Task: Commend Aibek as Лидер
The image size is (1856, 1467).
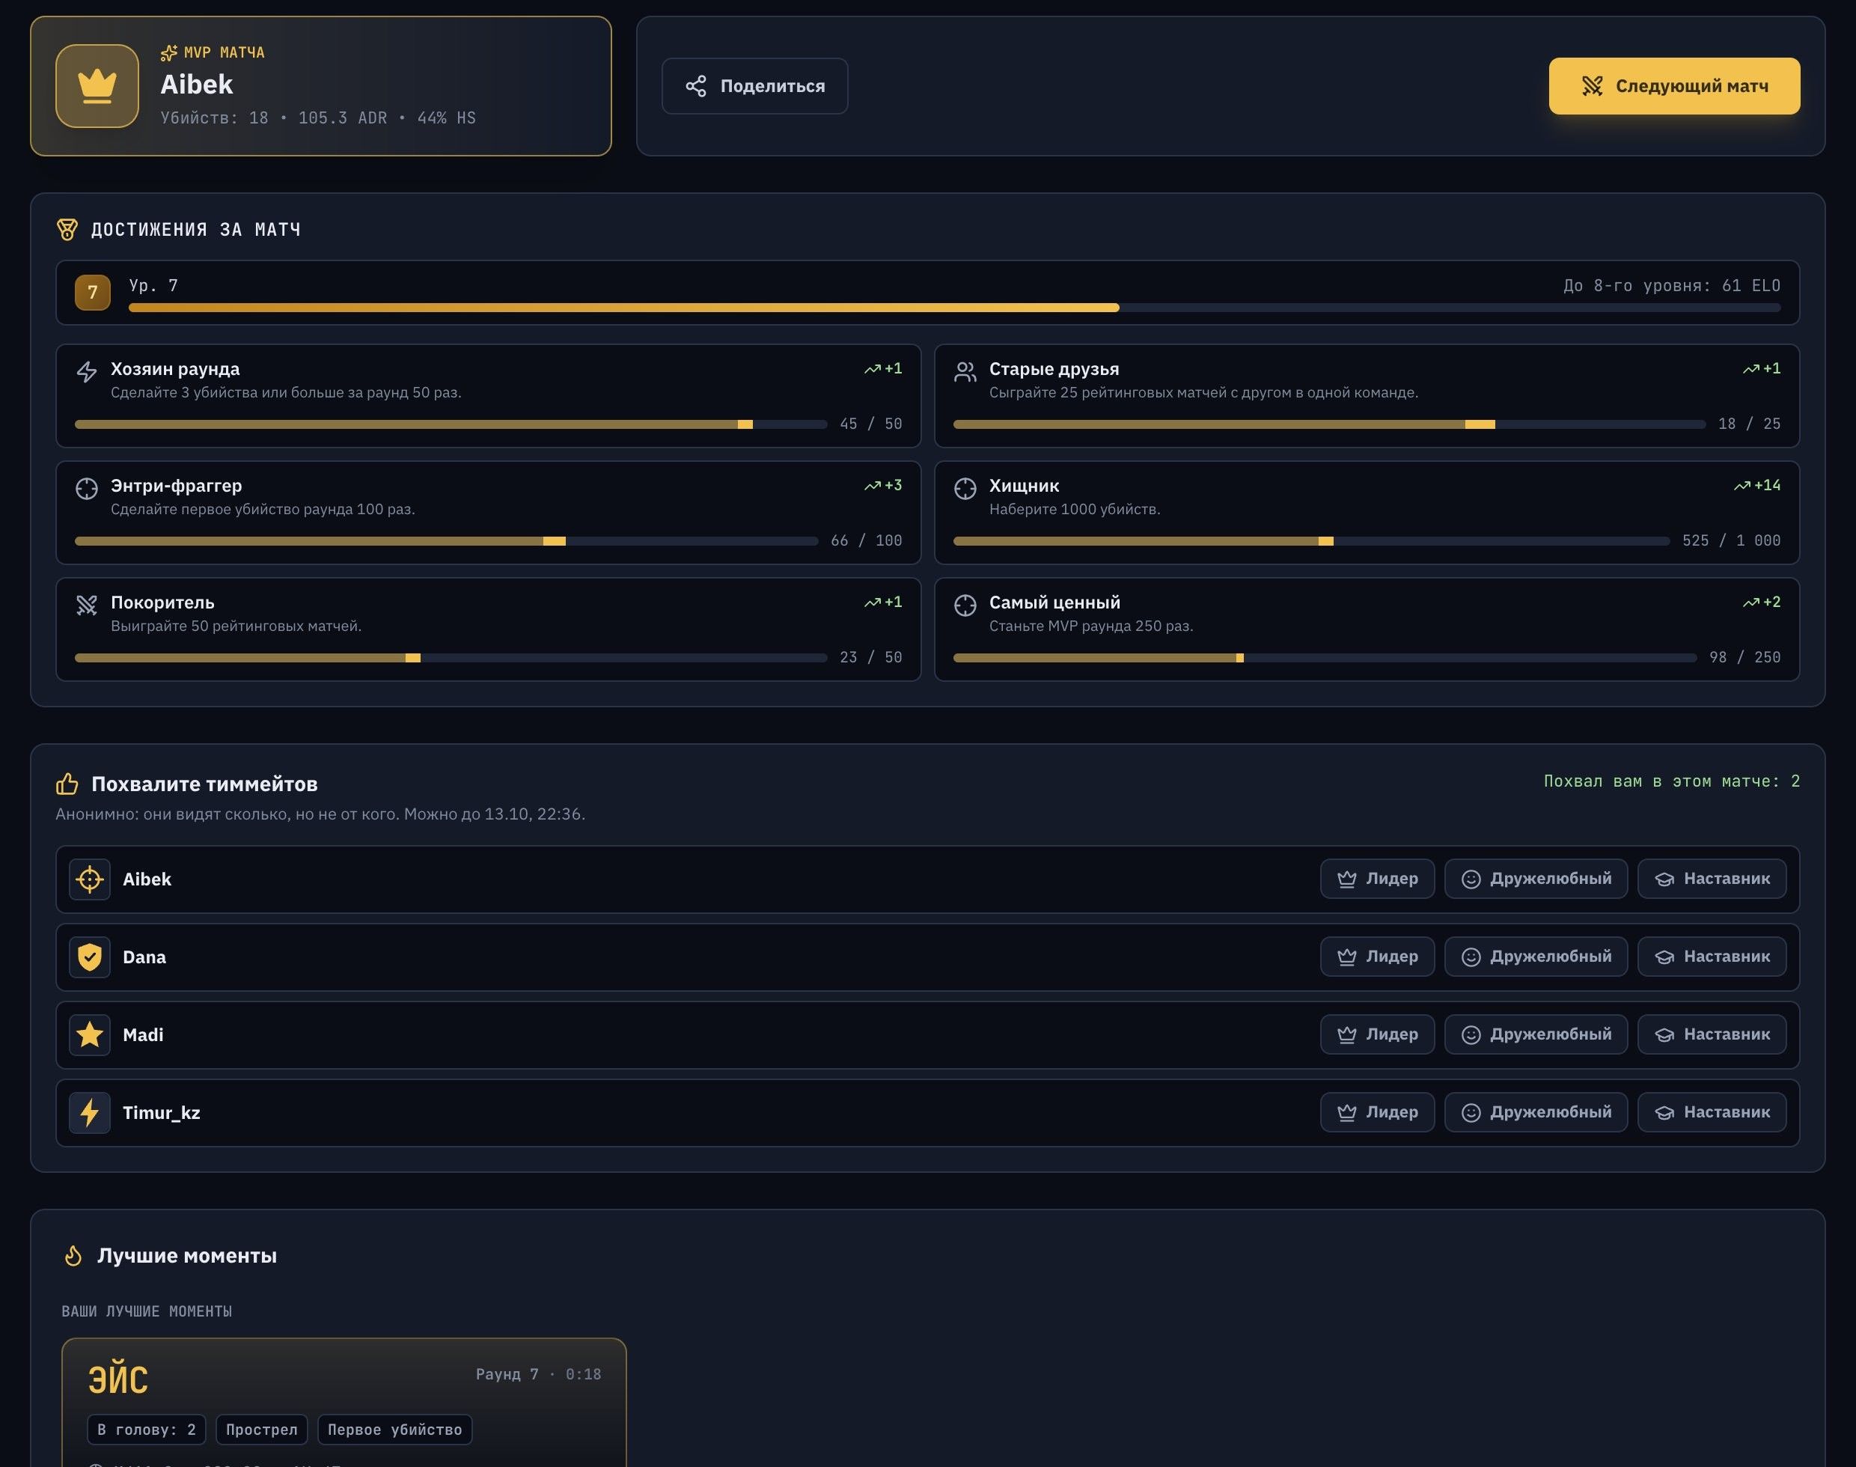Action: (x=1377, y=879)
